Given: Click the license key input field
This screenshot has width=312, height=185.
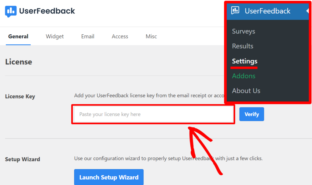Looking at the screenshot, I should pos(152,114).
